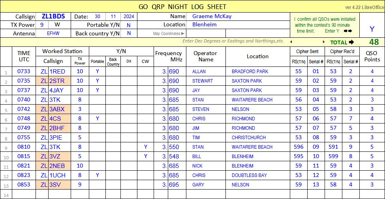
Task: Select the confirmation Y cell beside Enter Y
Action: click(372, 29)
